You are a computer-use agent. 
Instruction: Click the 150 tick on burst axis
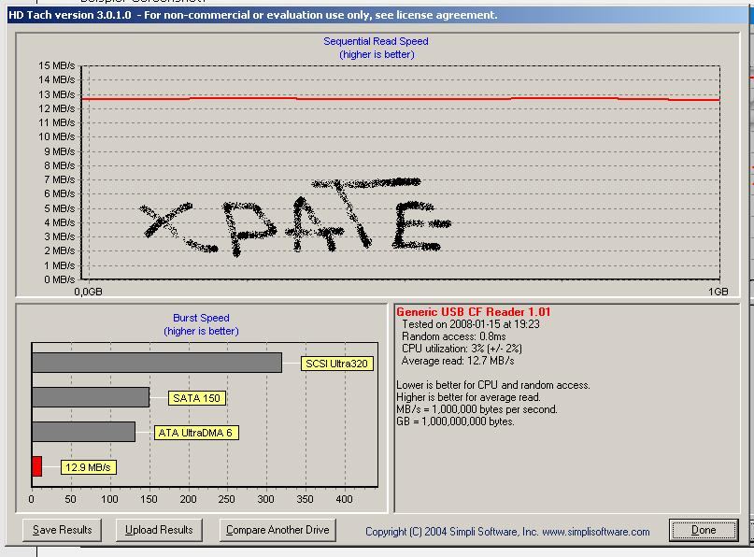[x=149, y=499]
